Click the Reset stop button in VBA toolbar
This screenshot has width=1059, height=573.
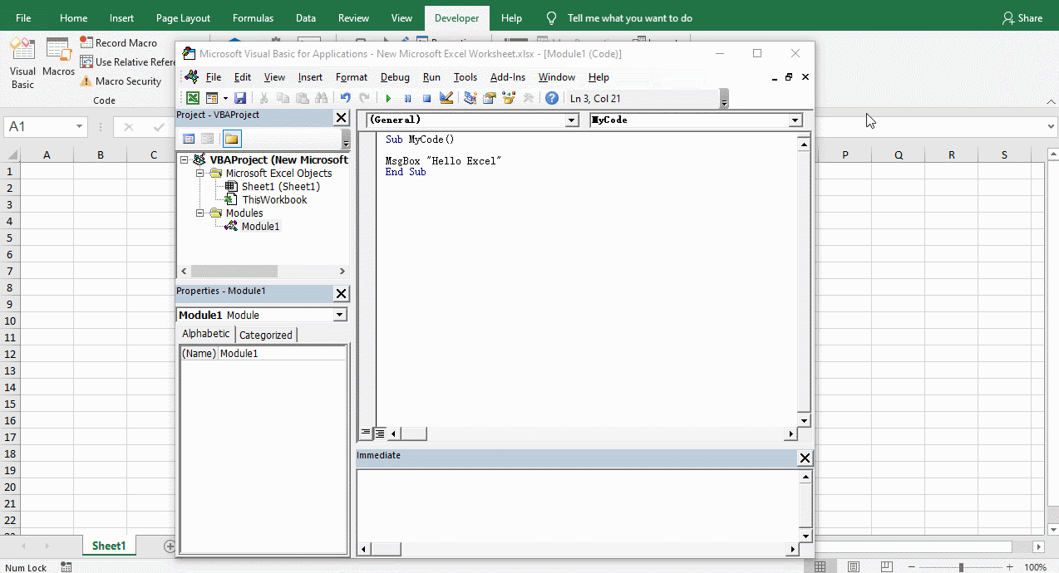pos(426,98)
